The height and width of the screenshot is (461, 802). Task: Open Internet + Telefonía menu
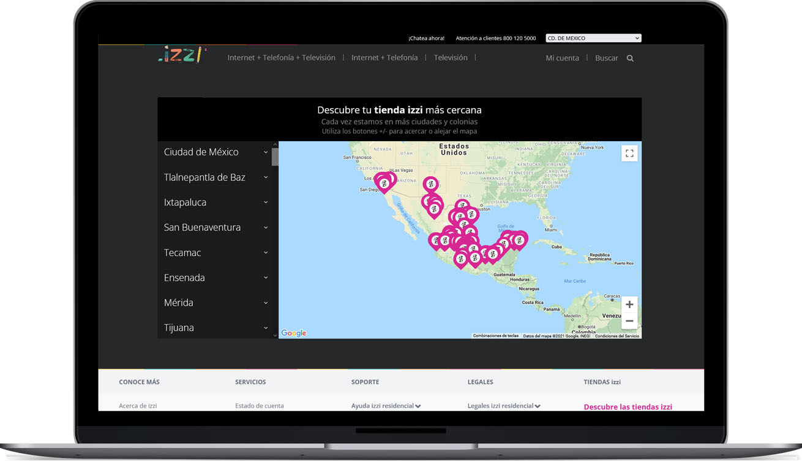[384, 57]
